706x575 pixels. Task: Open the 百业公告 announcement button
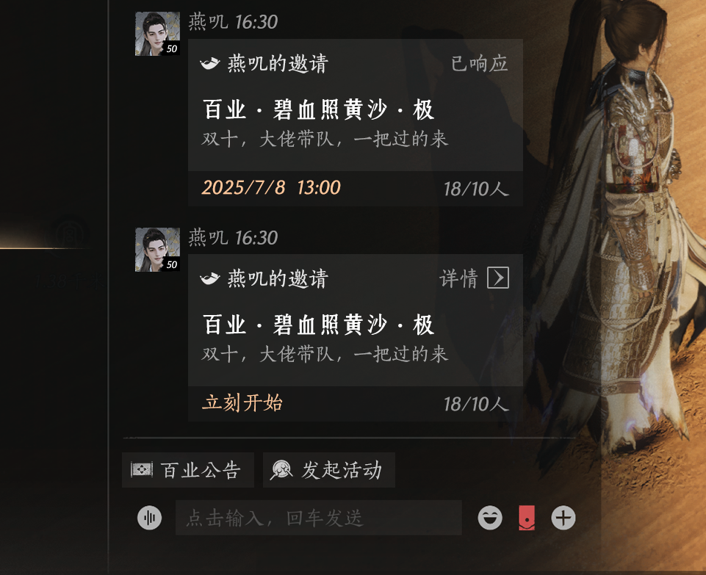pos(188,470)
